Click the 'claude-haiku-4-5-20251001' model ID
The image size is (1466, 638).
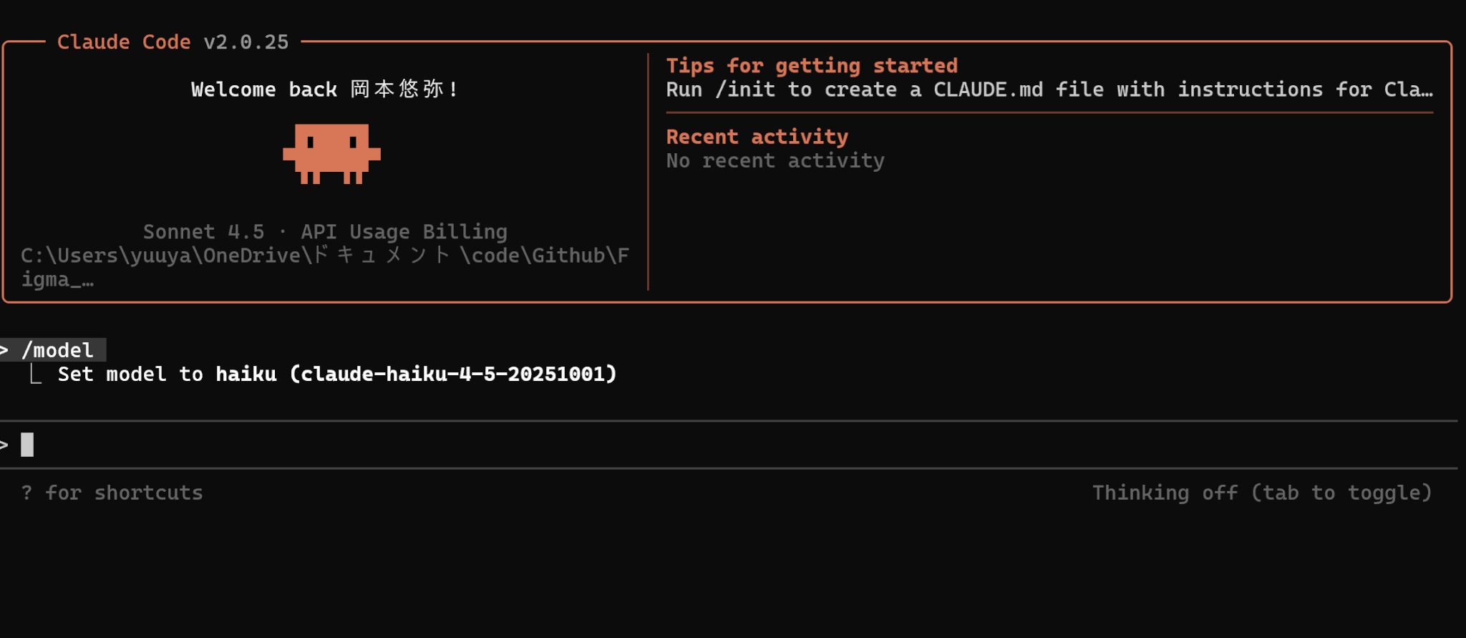click(452, 374)
